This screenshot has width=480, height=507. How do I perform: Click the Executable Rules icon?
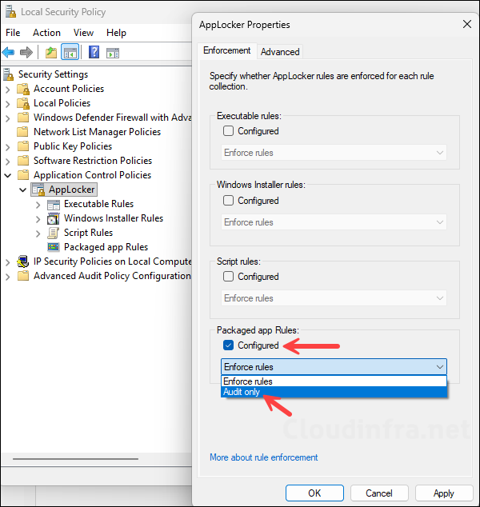pyautogui.click(x=54, y=205)
